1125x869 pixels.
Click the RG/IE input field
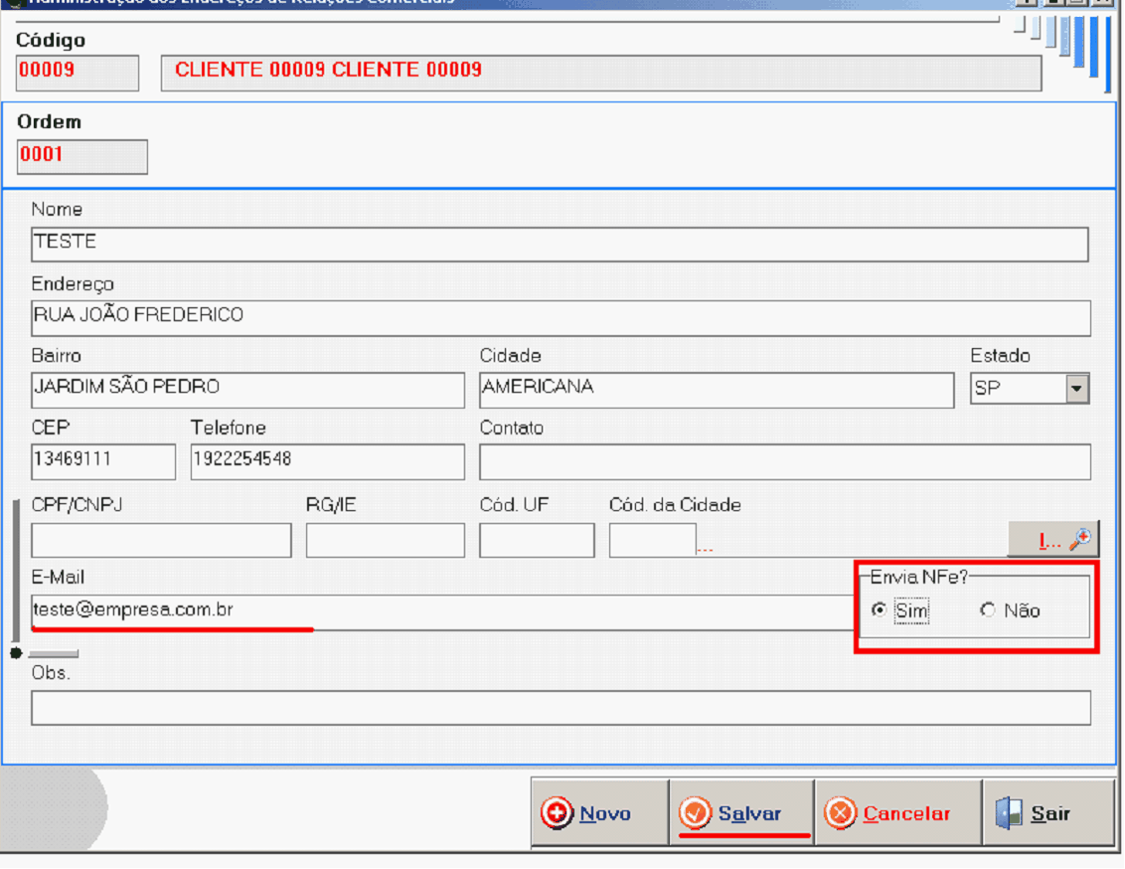(385, 540)
